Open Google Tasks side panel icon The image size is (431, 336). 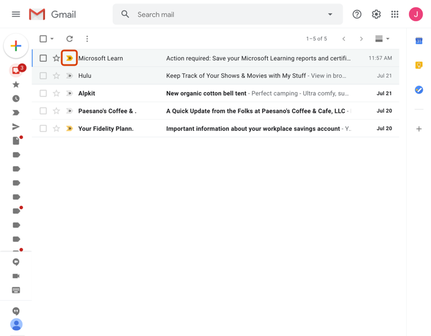[x=419, y=90]
